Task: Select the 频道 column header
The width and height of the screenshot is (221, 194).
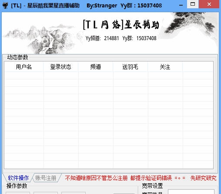Action: [95, 67]
